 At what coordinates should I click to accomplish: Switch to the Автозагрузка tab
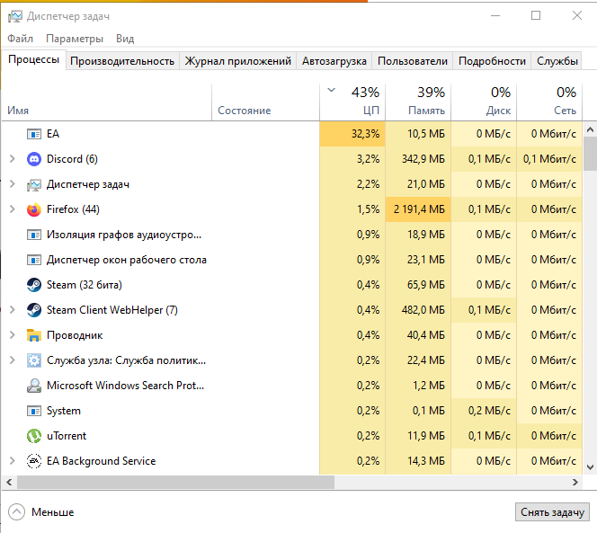334,61
